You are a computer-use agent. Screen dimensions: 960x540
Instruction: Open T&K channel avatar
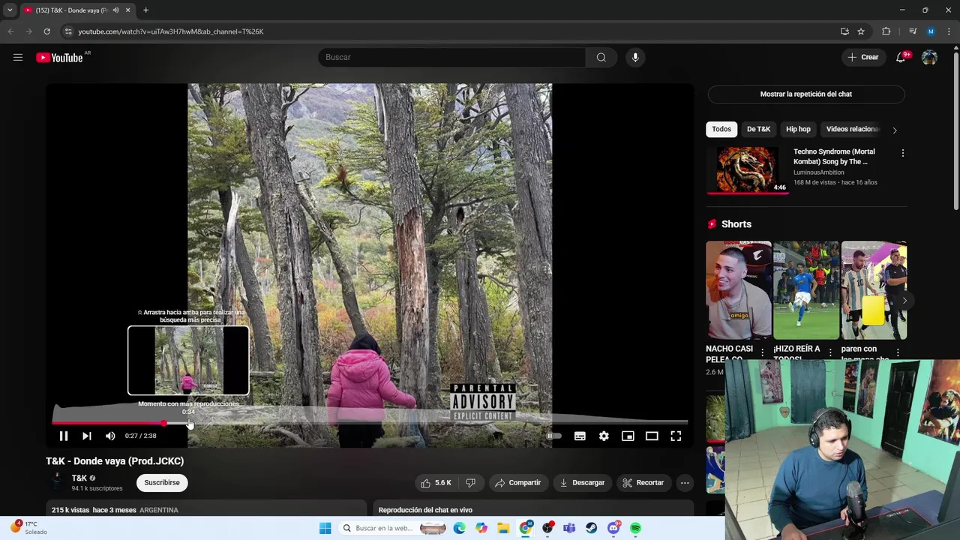[x=56, y=482]
